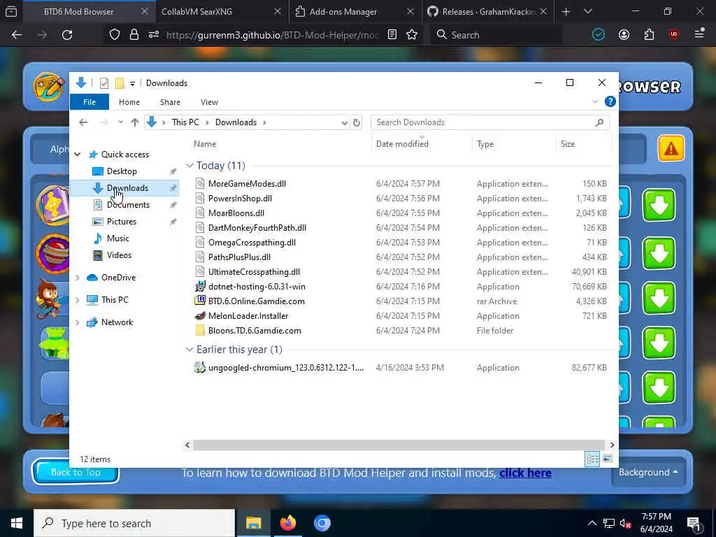Open address bar history dropdown

point(344,122)
